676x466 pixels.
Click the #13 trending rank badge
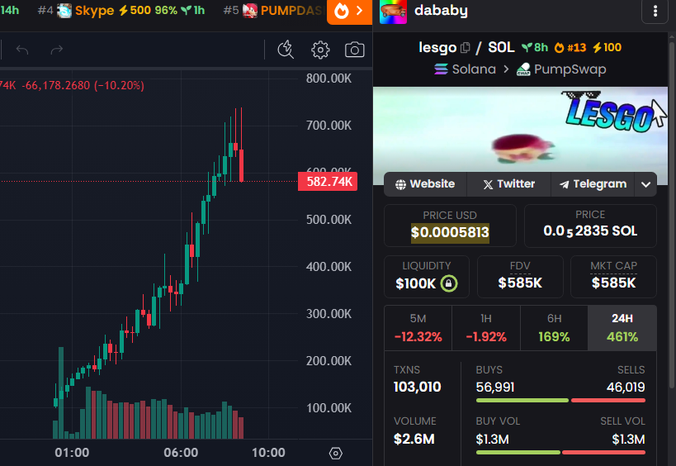tap(570, 47)
